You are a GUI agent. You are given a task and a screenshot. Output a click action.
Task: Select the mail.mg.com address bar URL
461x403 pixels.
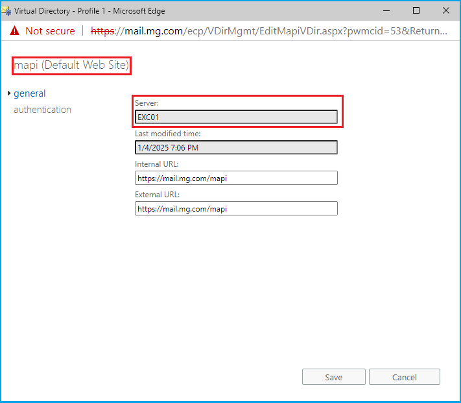[268, 31]
